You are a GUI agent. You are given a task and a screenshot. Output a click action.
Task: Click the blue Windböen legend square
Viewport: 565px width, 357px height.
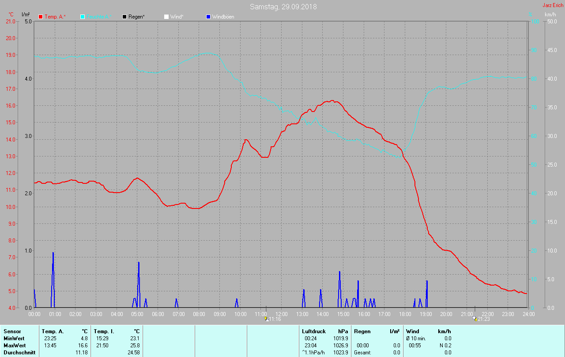tap(208, 17)
